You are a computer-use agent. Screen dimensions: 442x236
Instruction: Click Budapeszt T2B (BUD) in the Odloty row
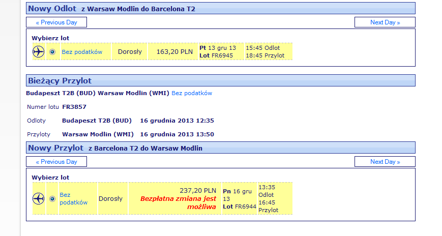point(97,121)
